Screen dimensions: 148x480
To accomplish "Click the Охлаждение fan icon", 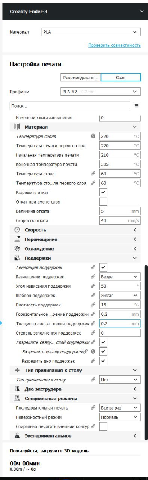I will [17, 248].
